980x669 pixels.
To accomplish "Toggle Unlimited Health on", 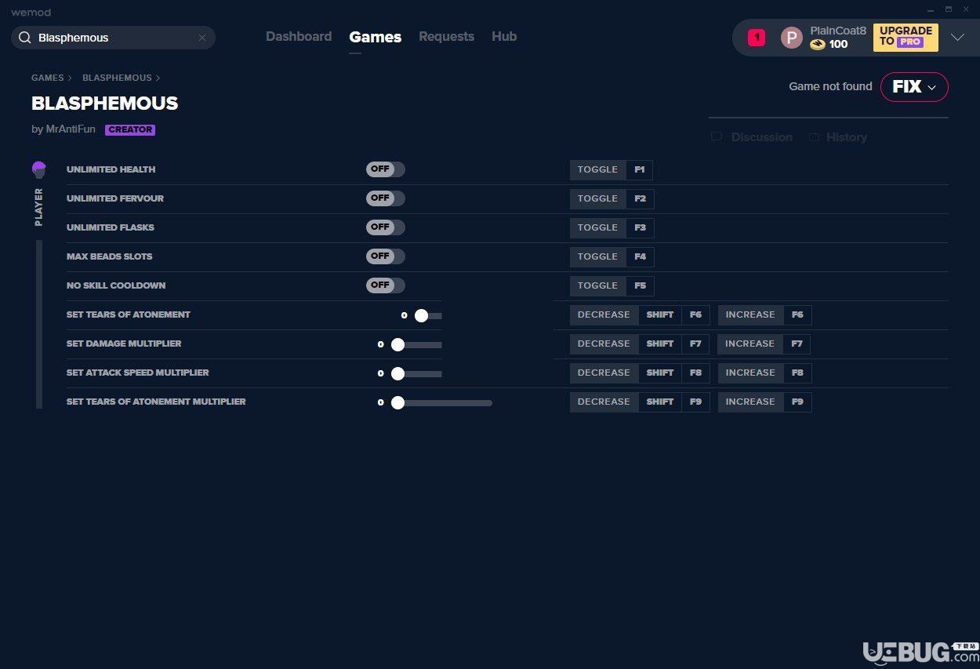I will (386, 169).
